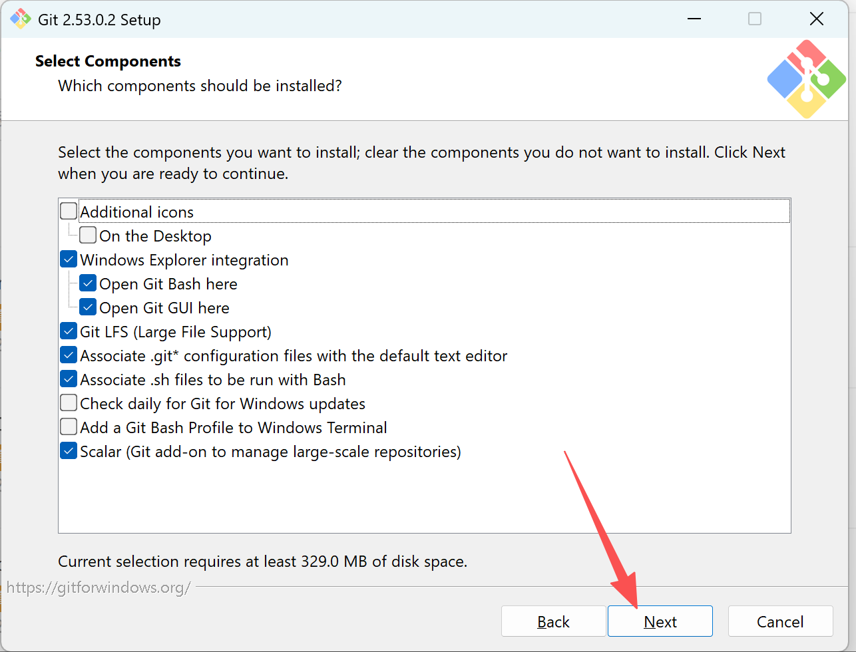Uncheck Windows Explorer integration
Viewport: 856px width, 652px height.
pos(69,259)
